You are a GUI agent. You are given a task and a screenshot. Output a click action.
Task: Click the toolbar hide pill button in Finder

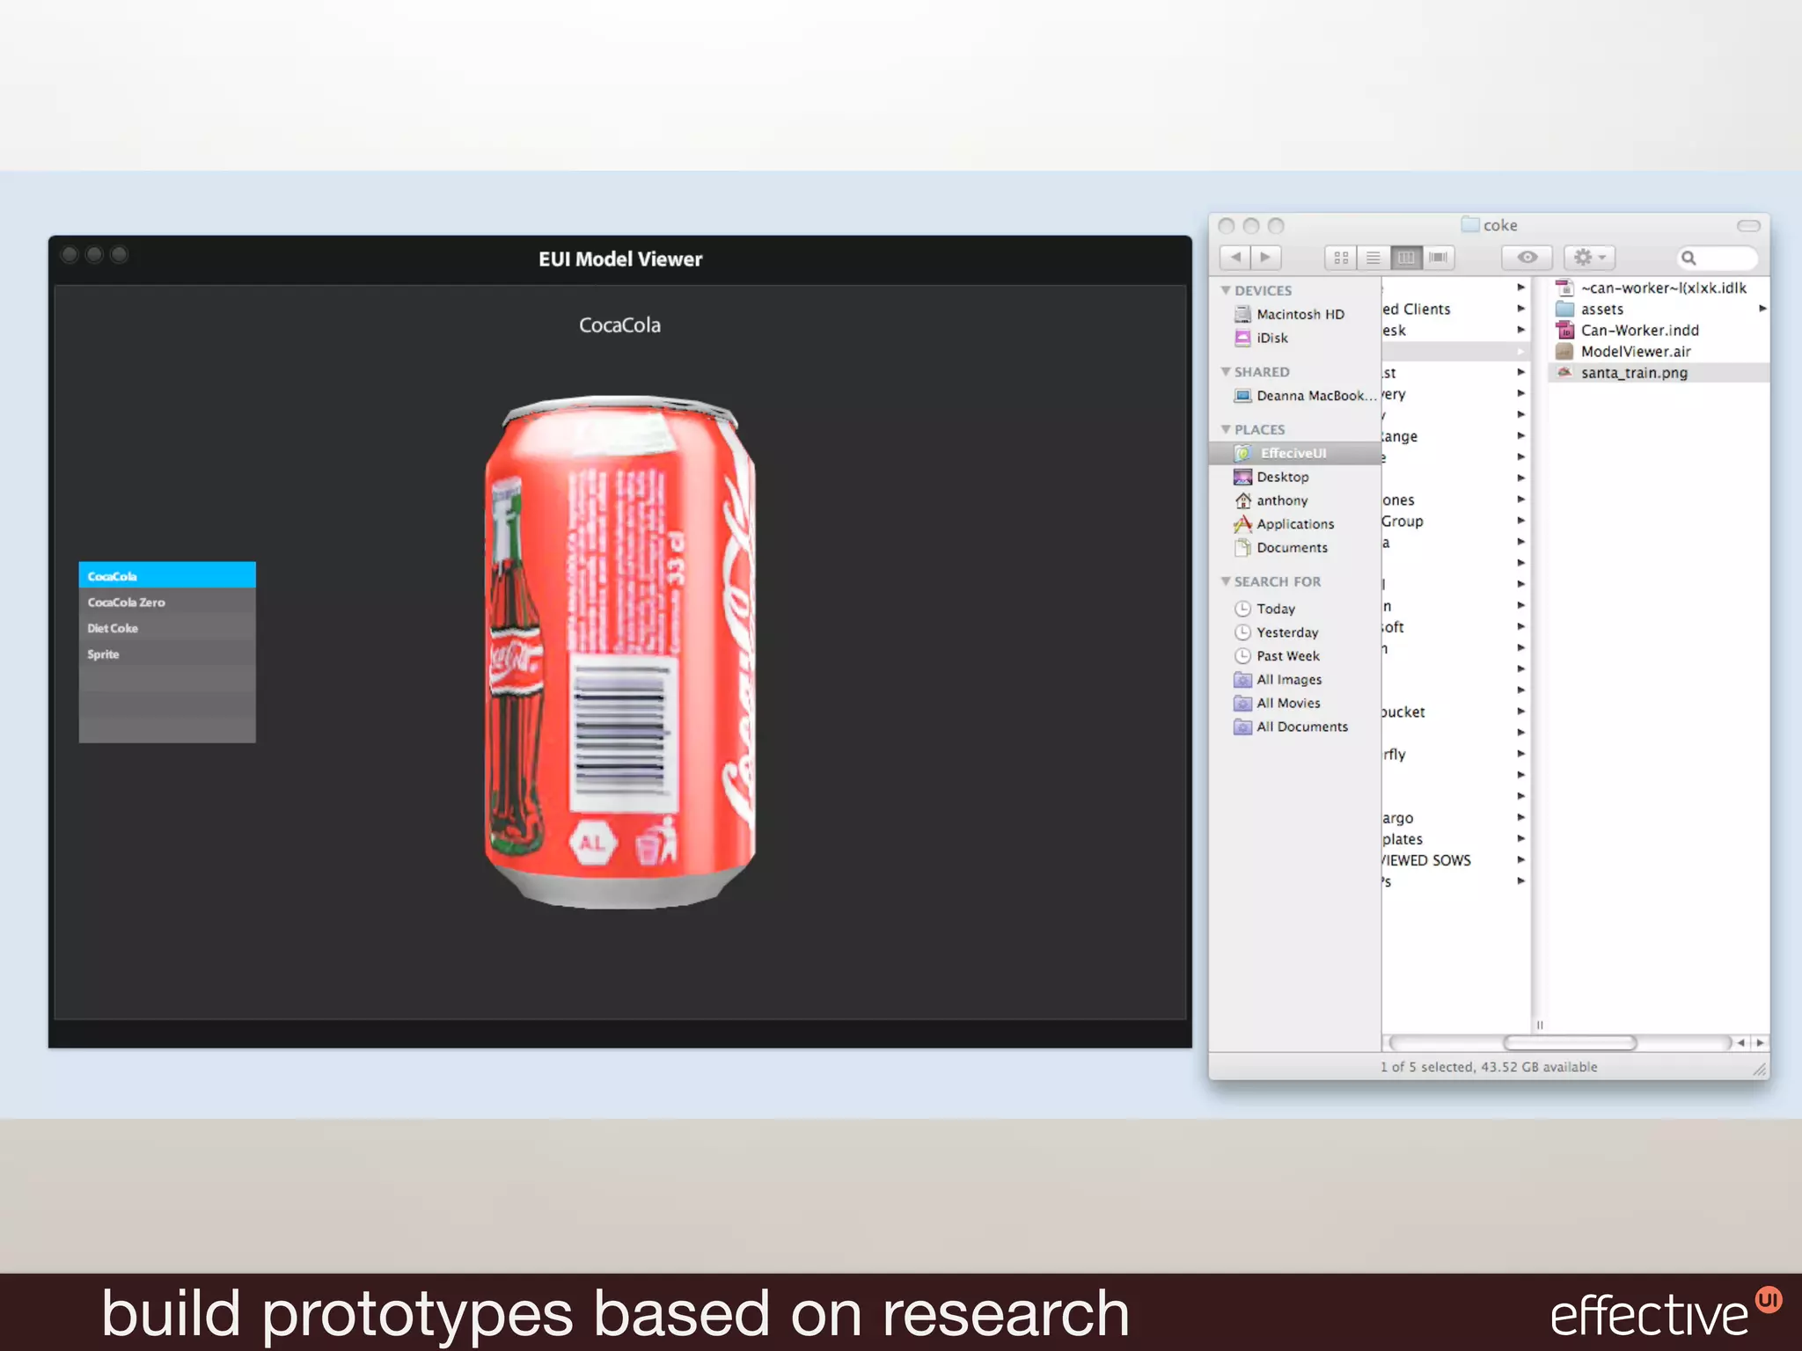[1747, 226]
